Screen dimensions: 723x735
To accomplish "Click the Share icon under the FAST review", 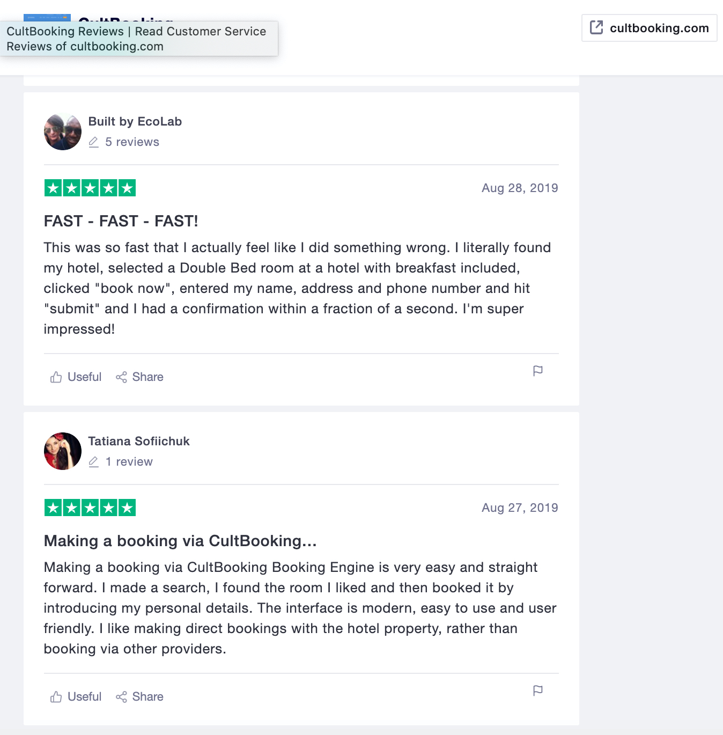I will point(121,377).
